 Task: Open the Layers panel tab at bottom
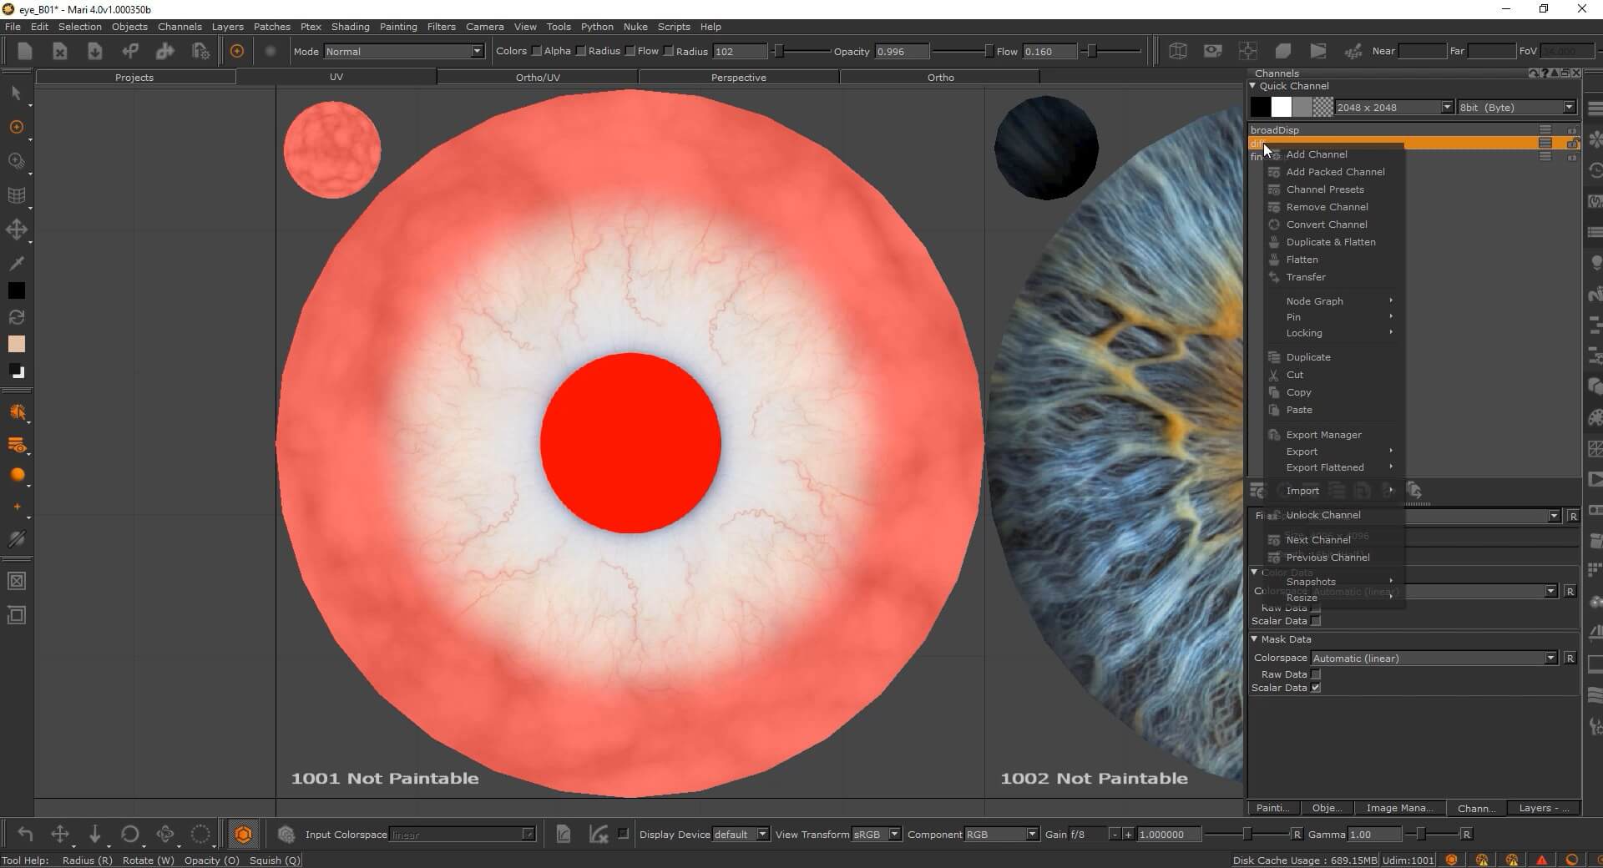(1543, 808)
